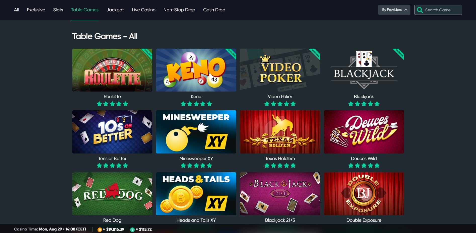Select the Non-Stop Drop tab

(x=179, y=10)
